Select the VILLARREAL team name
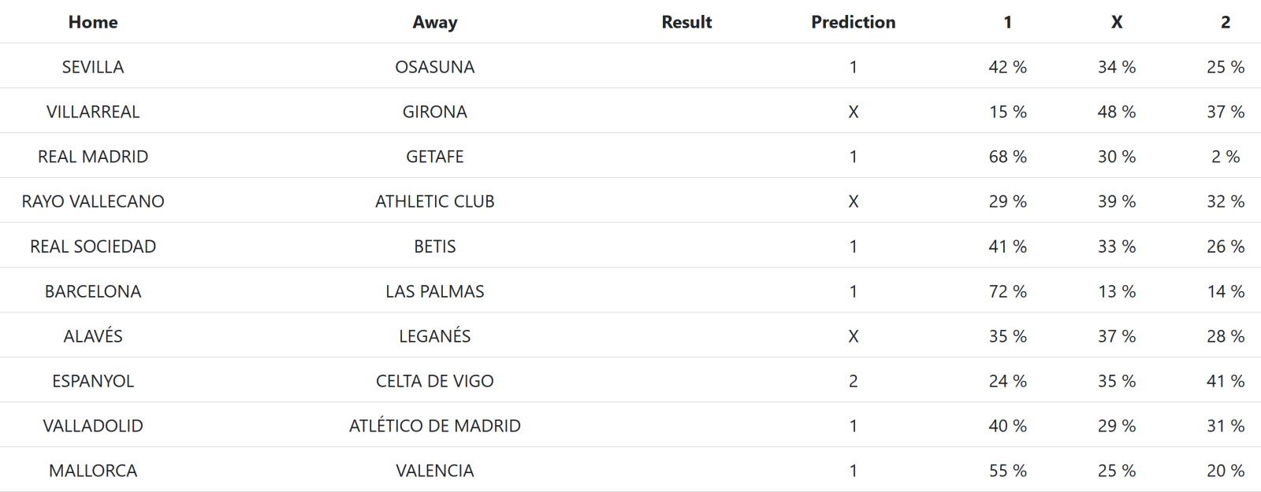1261x492 pixels. (93, 112)
